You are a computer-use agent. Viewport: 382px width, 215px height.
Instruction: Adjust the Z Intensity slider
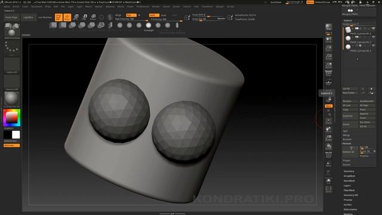(166, 20)
